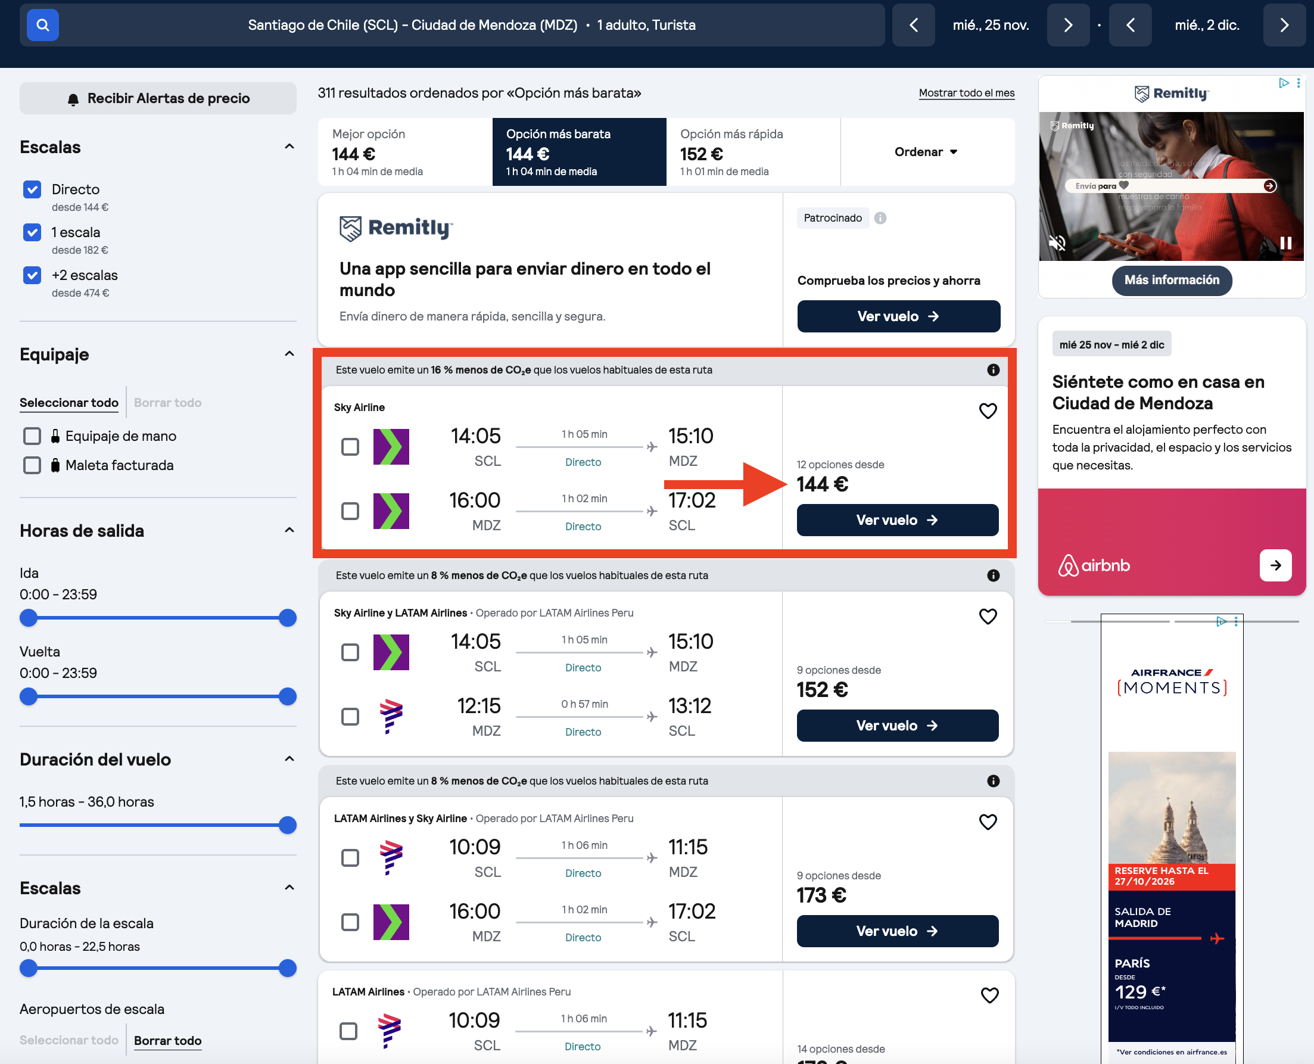Enable the Equipaje de mano checkbox
1314x1064 pixels.
[x=32, y=435]
